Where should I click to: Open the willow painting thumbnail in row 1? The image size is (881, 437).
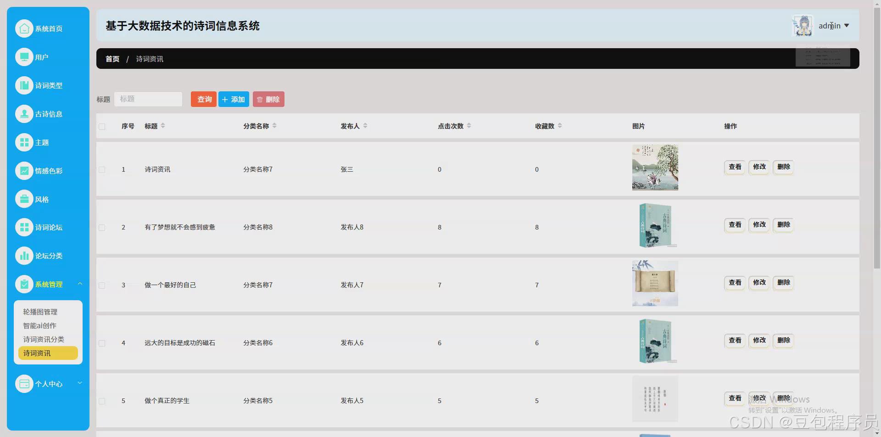tap(655, 168)
